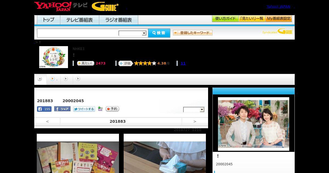Viewport: 329px width, 173px height.
Task: Click the 見たい! plus button
Action: (86, 63)
